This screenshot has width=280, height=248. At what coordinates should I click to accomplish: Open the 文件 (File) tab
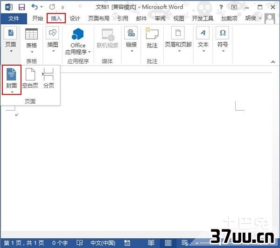(x=14, y=18)
